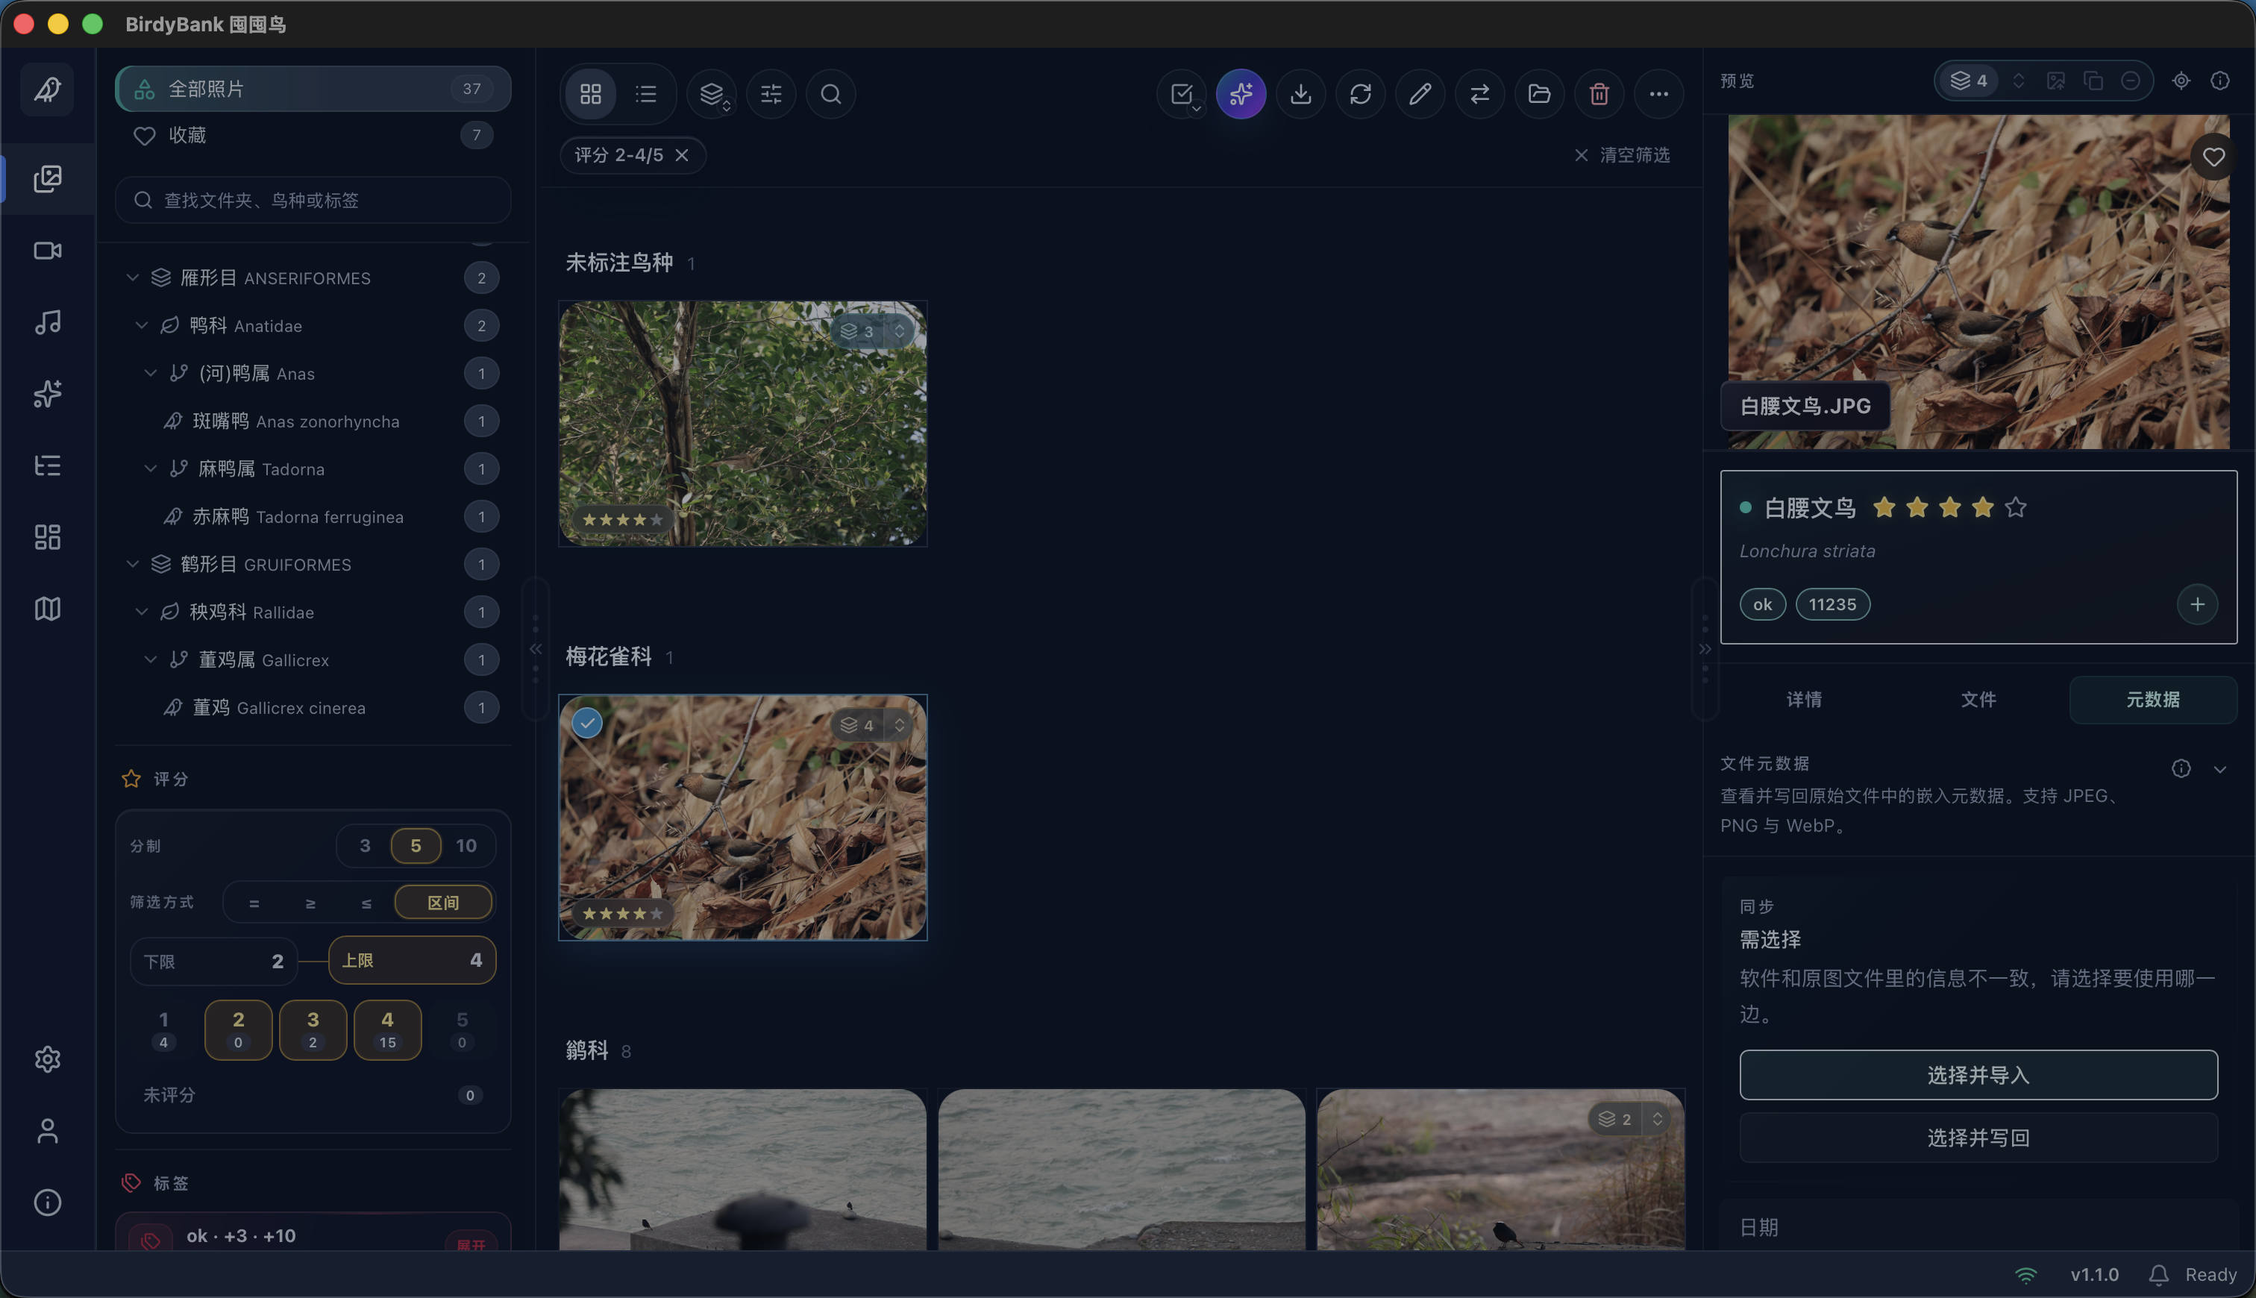Switch to grid view layout
Screen dimensions: 2256x1298
point(590,93)
